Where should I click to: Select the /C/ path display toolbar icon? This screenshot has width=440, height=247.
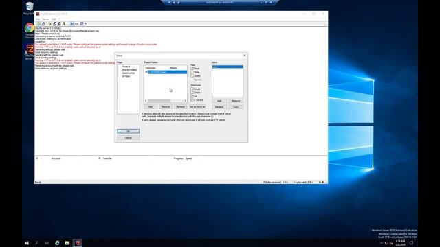coord(72,24)
